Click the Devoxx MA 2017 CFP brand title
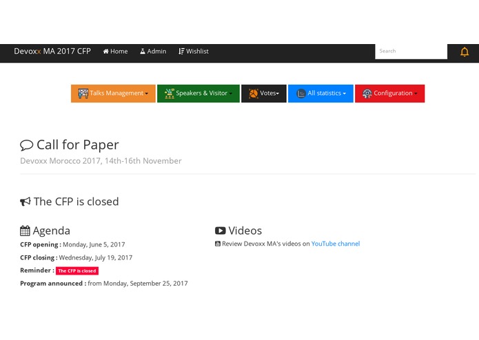This screenshot has height=340, width=479. coord(52,51)
